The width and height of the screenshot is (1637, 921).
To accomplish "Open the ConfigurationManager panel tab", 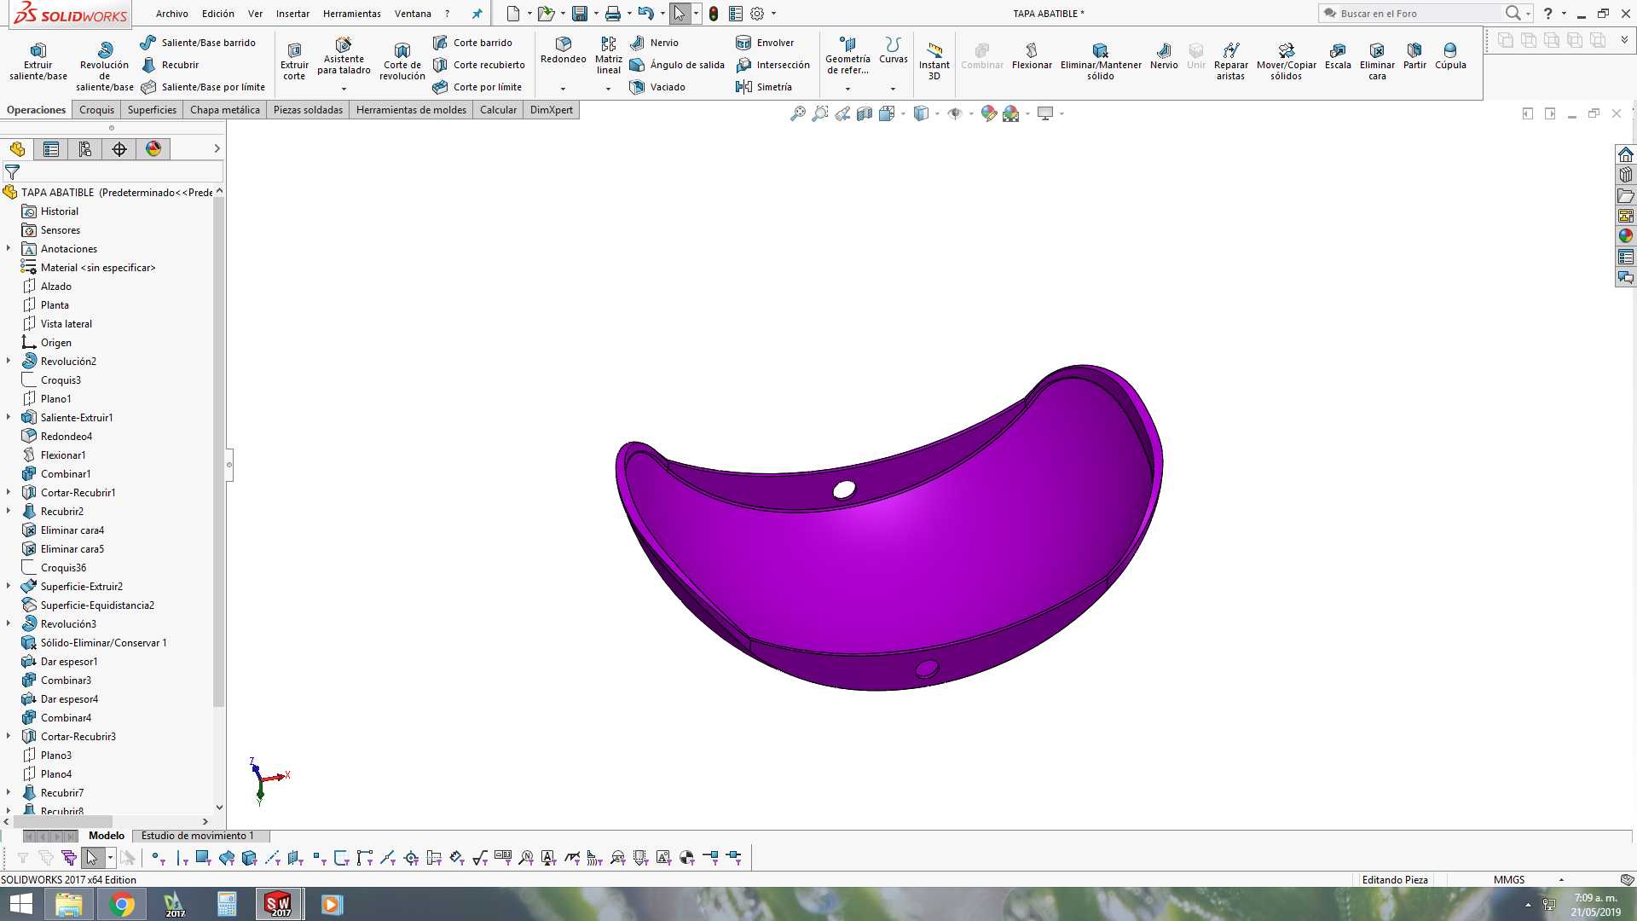I will 85,149.
